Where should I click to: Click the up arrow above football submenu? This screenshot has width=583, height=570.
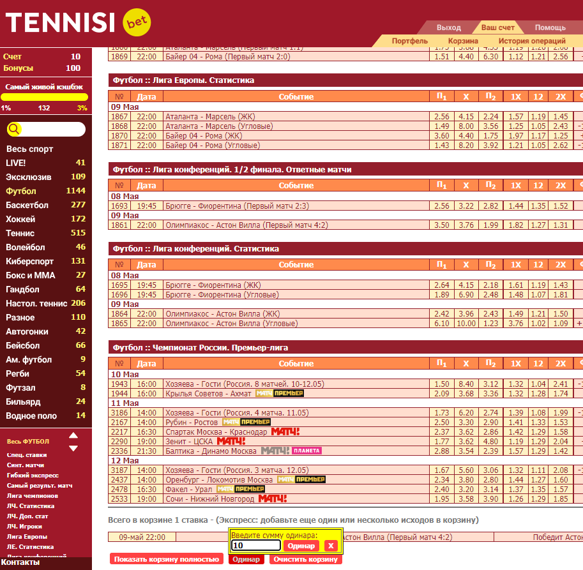(x=73, y=435)
